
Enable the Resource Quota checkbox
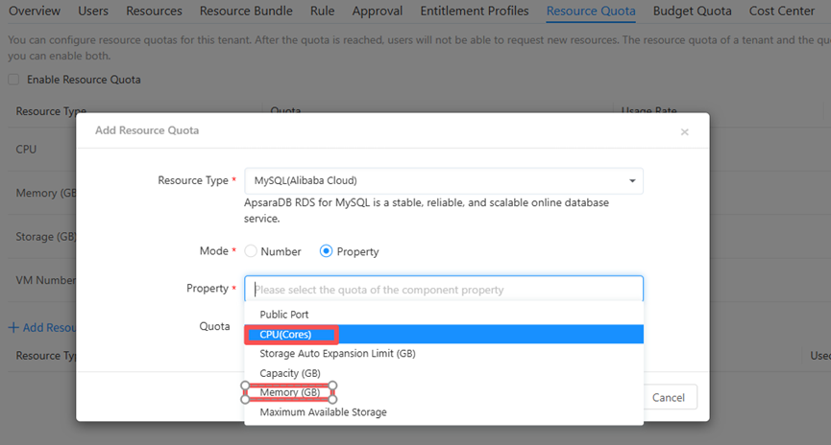point(13,80)
